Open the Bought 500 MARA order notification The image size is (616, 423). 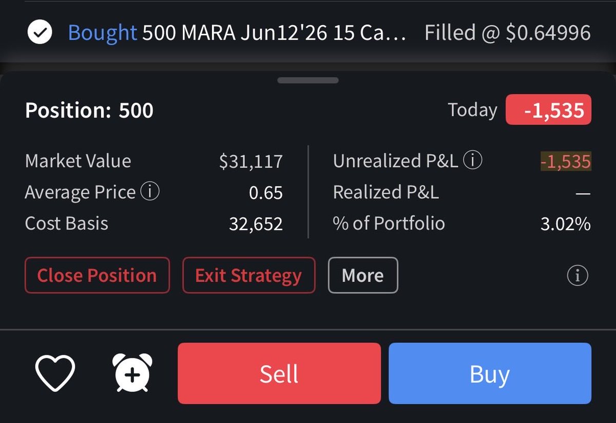(237, 33)
